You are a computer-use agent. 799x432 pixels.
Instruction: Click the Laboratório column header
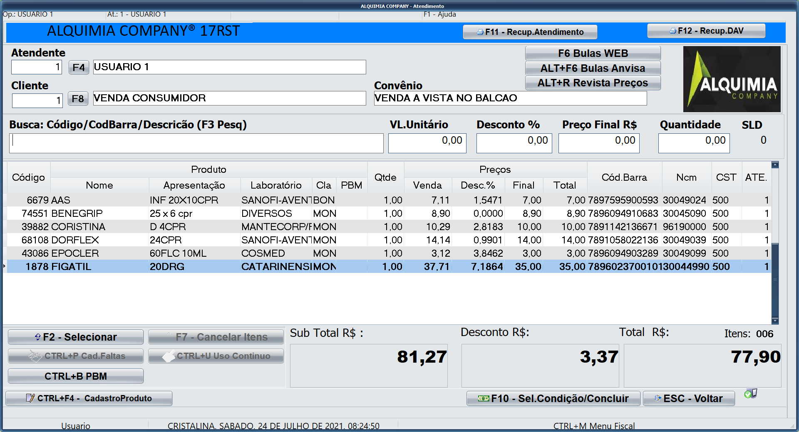click(x=276, y=185)
